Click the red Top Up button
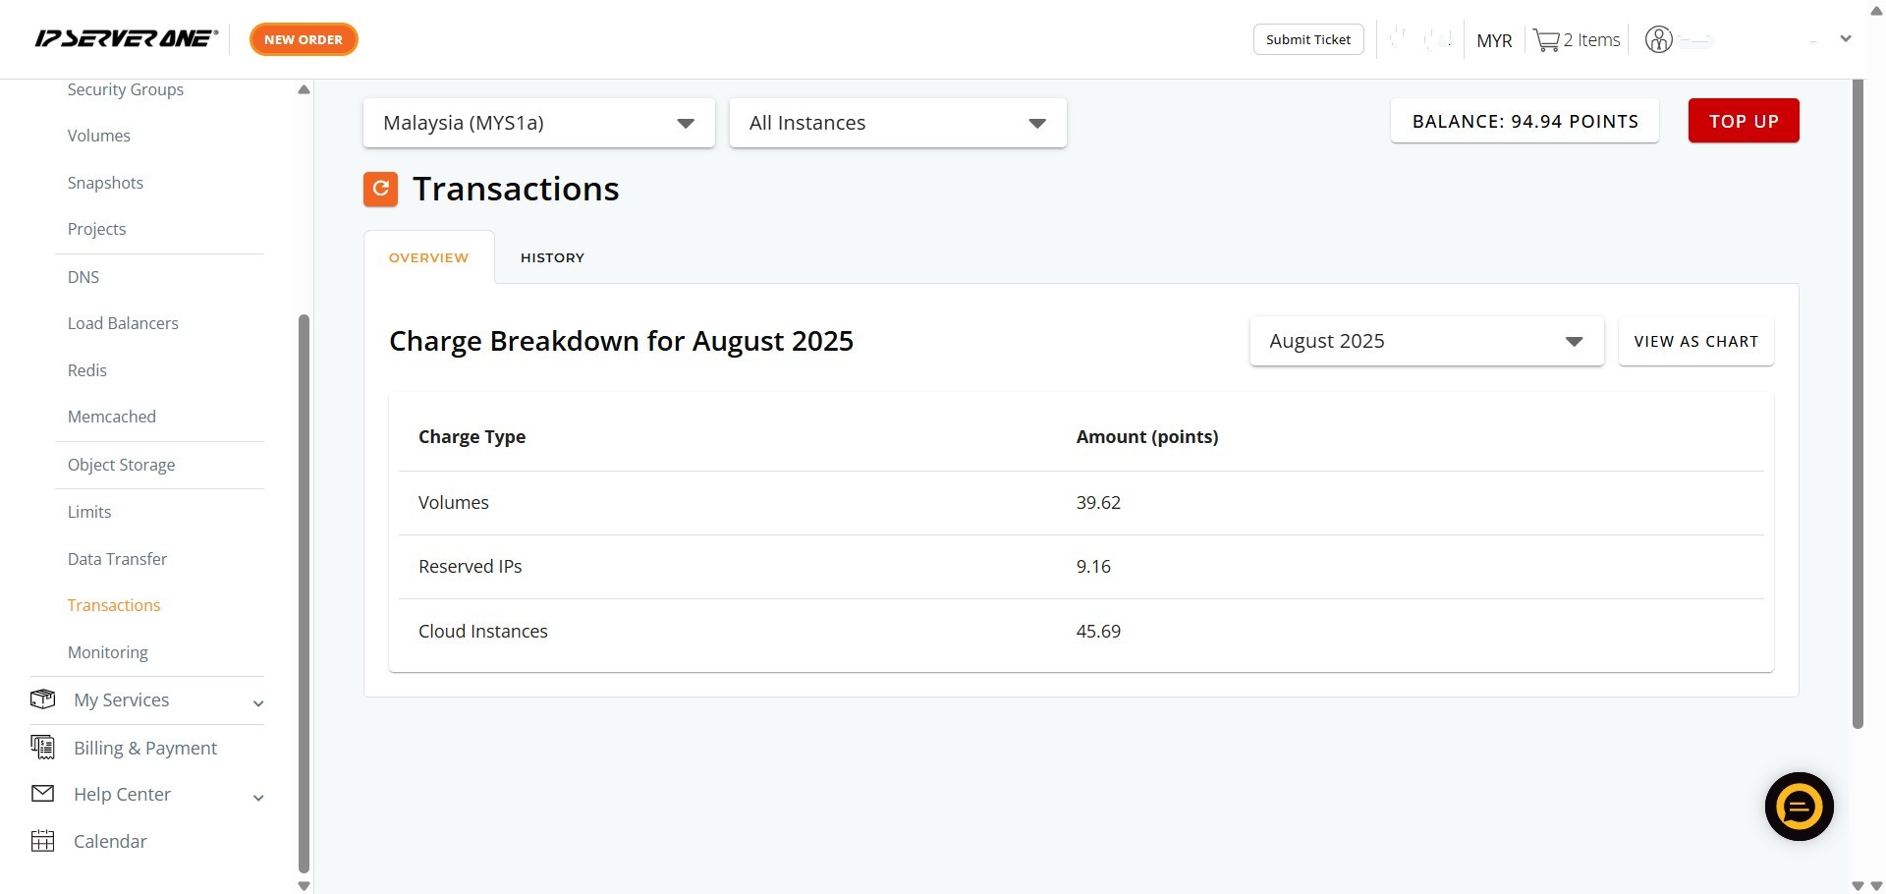 [x=1743, y=121]
